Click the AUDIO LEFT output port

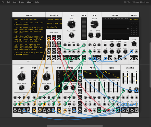pos(132,58)
